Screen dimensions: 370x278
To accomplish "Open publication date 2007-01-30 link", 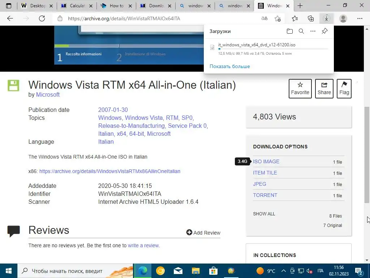I will [x=113, y=110].
